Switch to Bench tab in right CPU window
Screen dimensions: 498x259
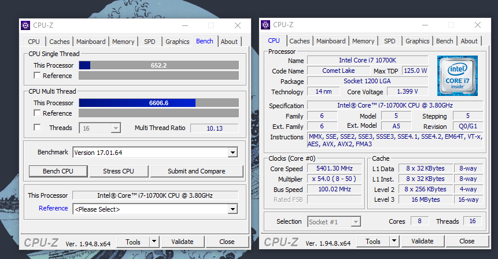click(x=445, y=41)
